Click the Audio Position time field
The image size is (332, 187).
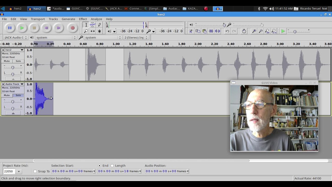167,171
